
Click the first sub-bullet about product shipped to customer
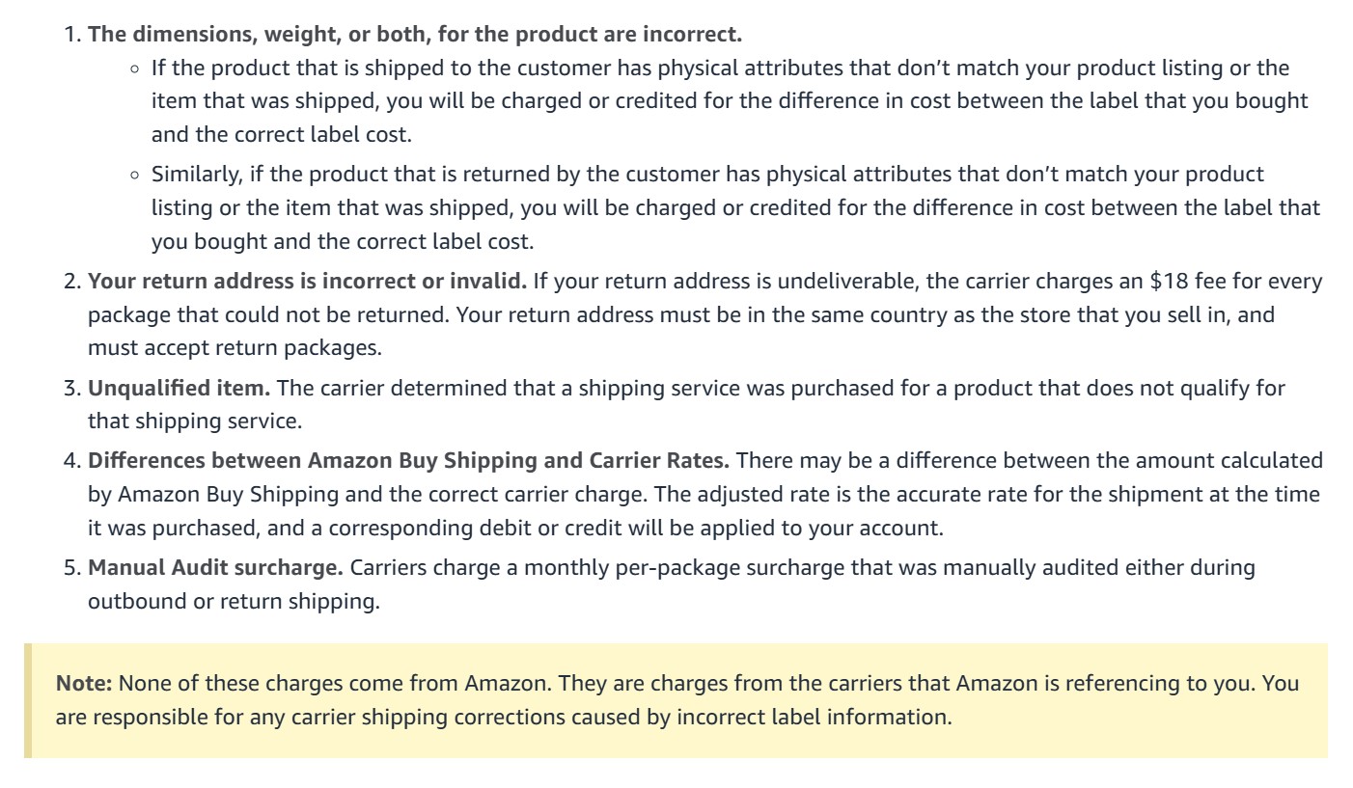coord(730,101)
